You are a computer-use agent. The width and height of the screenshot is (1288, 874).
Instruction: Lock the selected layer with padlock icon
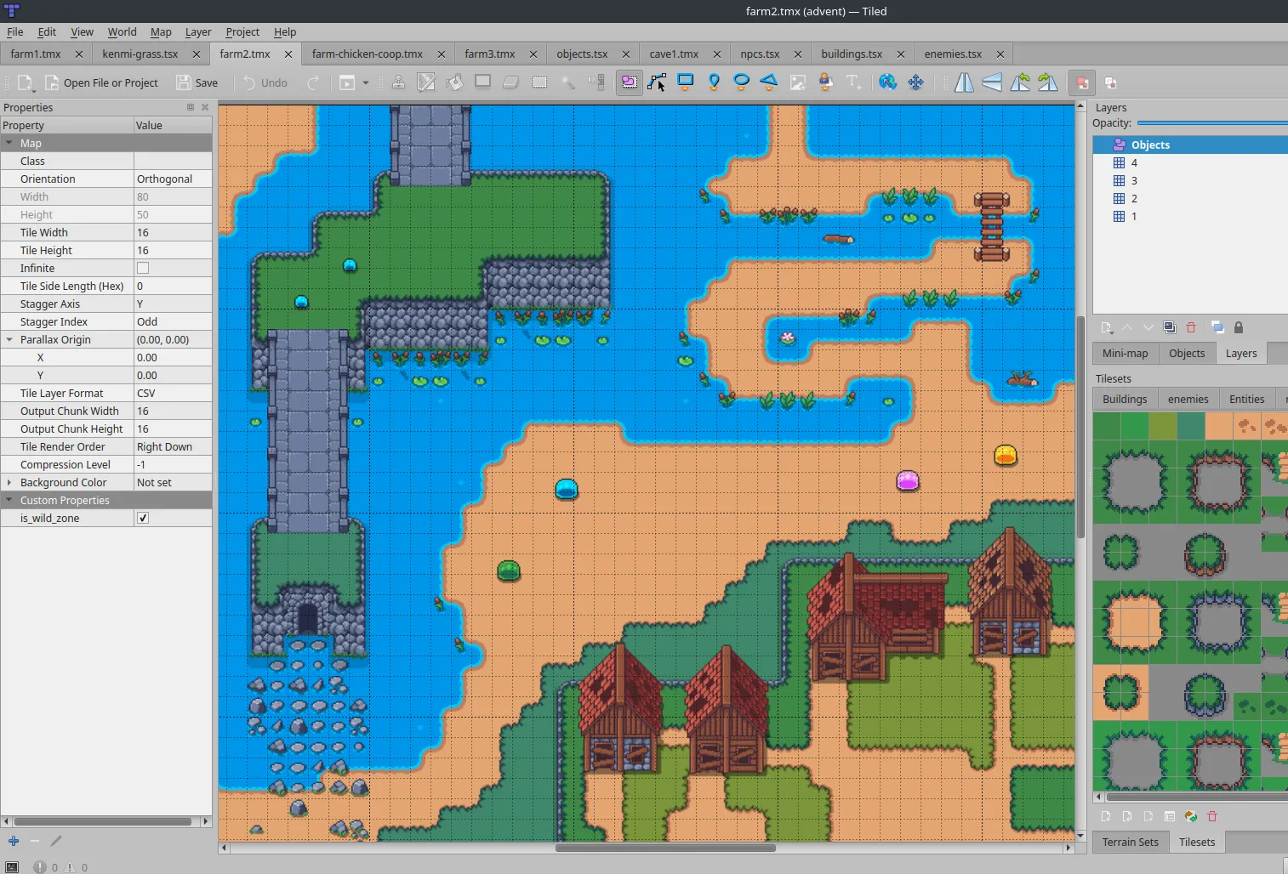tap(1239, 327)
